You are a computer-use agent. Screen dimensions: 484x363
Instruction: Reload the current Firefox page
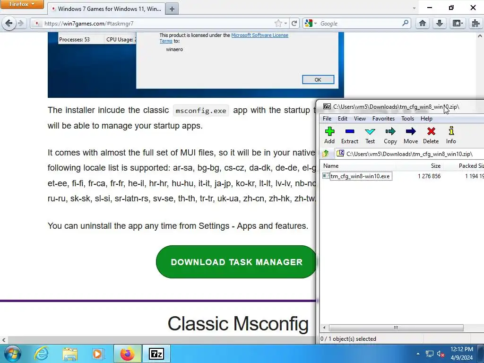294,23
